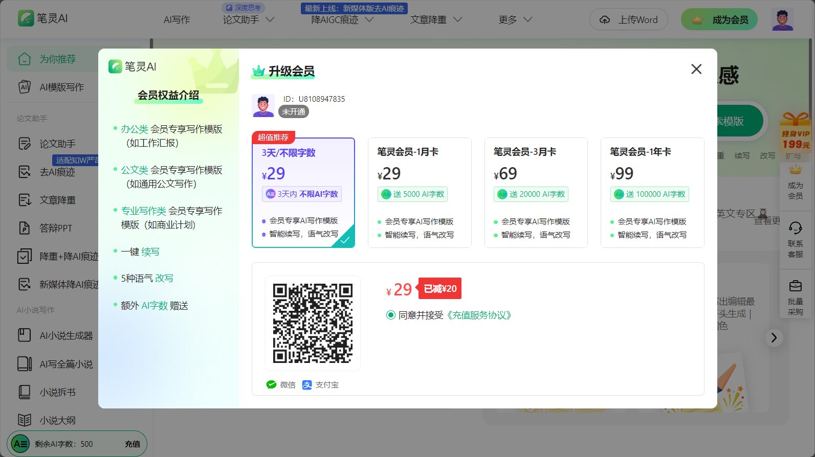815x457 pixels.
Task: Open 答辩PPT text in sidebar
Action: point(56,228)
